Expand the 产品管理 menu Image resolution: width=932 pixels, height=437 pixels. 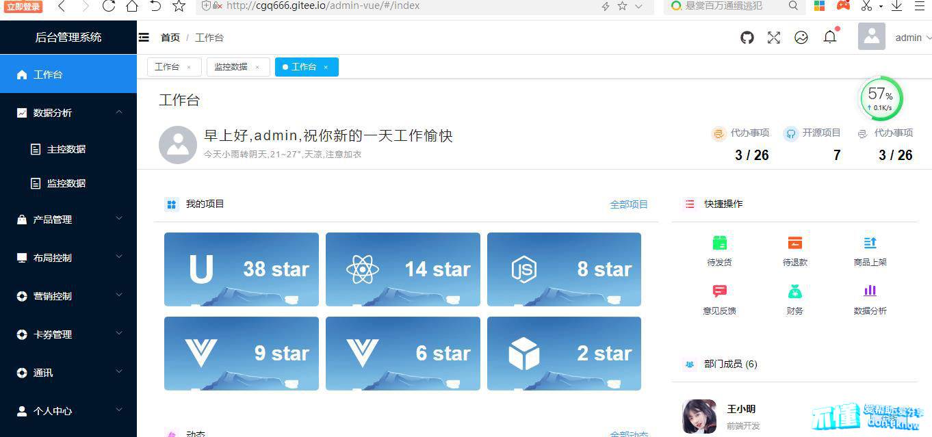(68, 220)
